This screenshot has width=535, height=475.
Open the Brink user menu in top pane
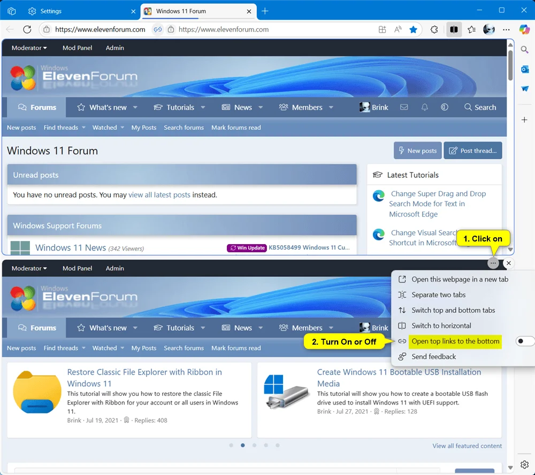click(x=373, y=107)
